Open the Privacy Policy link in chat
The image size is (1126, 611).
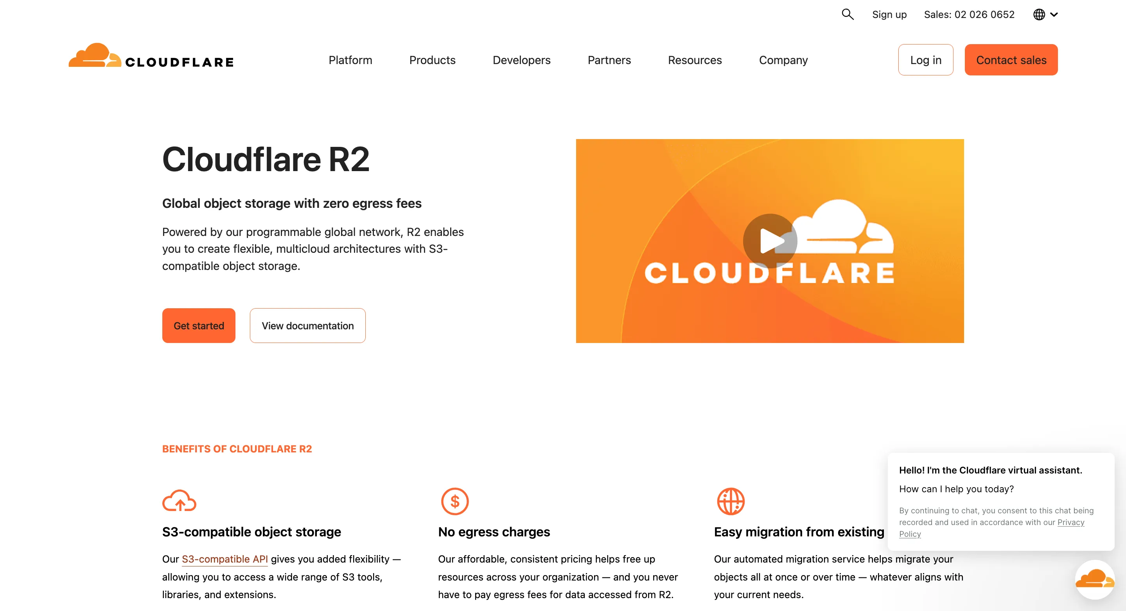1070,522
